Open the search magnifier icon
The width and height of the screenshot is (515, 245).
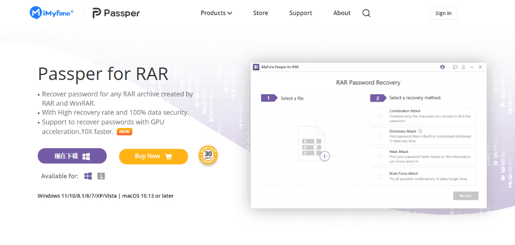(366, 13)
